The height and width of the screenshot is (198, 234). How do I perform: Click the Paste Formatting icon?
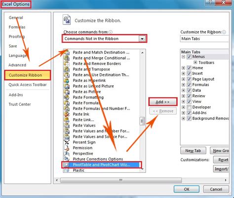click(67, 97)
